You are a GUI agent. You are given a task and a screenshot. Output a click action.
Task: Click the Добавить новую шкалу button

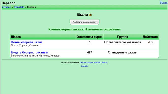pyautogui.click(x=84, y=22)
